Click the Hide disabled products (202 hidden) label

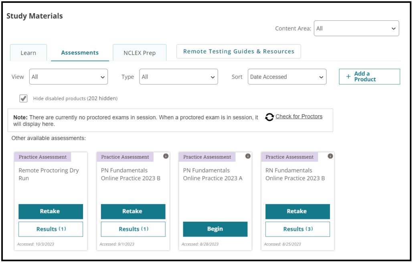click(75, 98)
